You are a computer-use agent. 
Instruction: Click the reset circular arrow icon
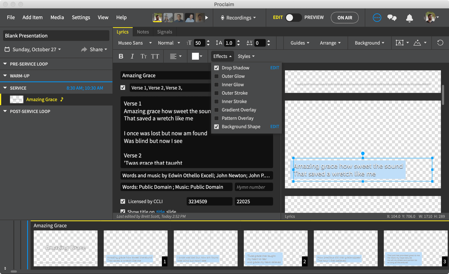[440, 43]
